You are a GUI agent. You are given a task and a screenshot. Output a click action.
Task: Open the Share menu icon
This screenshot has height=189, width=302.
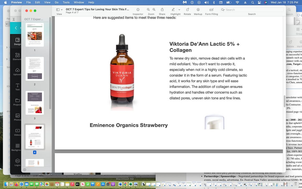coord(162,10)
